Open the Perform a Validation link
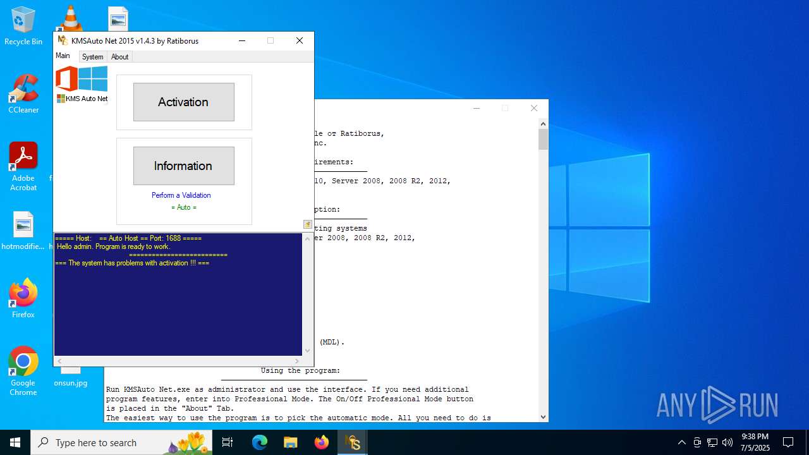The image size is (809, 455). (x=181, y=195)
